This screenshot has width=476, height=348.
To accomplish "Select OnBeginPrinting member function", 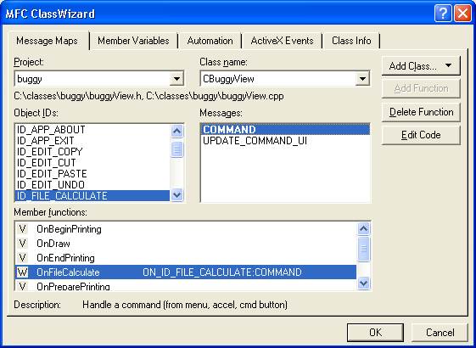I will tap(186, 229).
